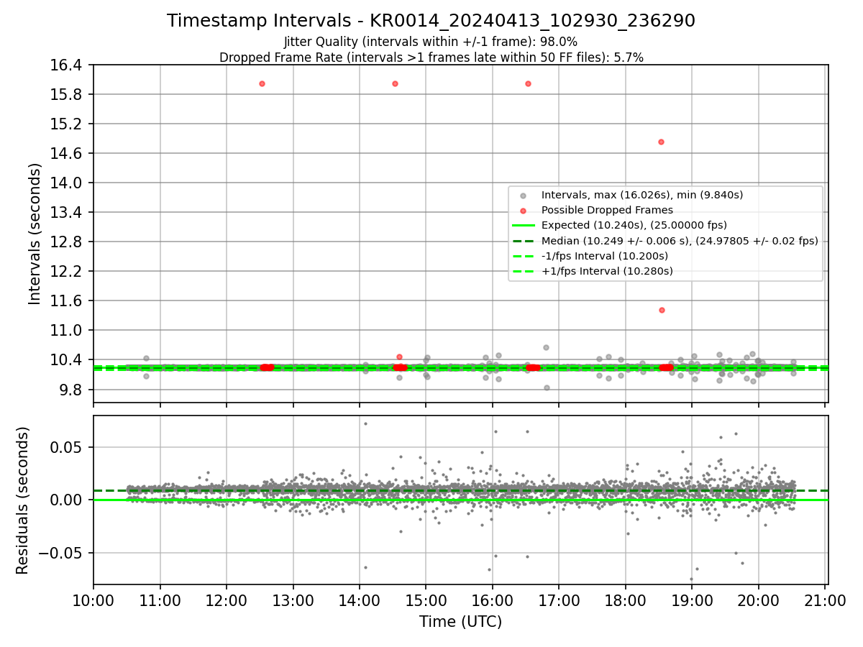
Task: Select legend entry "Intervals, max (16.026s), min (9.840s)"
Action: click(x=642, y=195)
